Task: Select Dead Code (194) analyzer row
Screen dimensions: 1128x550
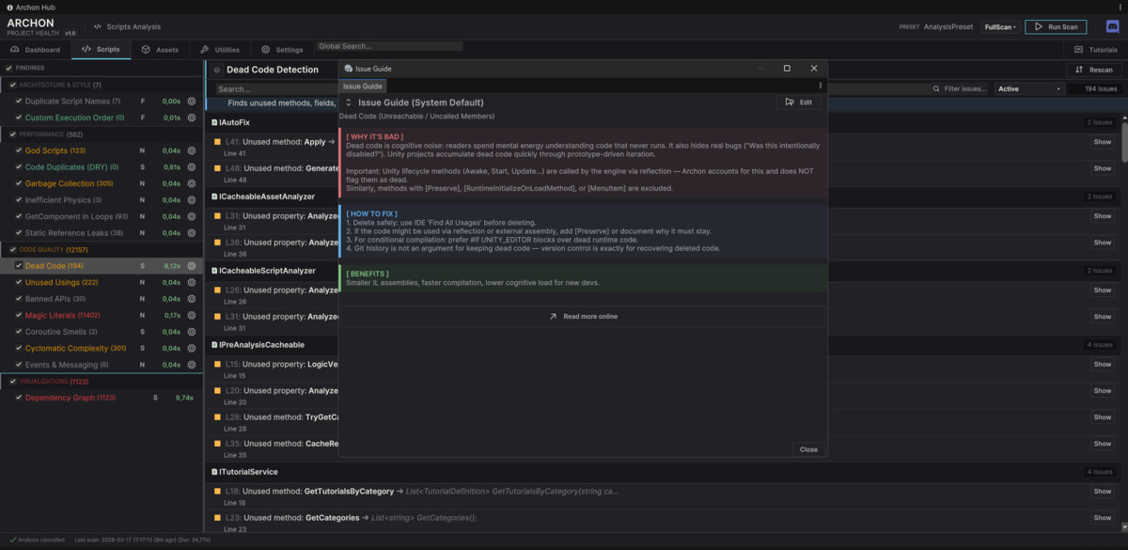Action: click(102, 266)
